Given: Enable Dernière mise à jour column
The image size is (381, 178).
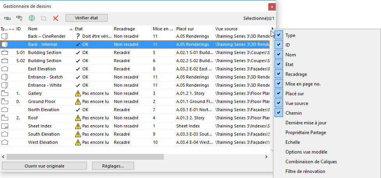Looking at the screenshot, I should coord(306,123).
